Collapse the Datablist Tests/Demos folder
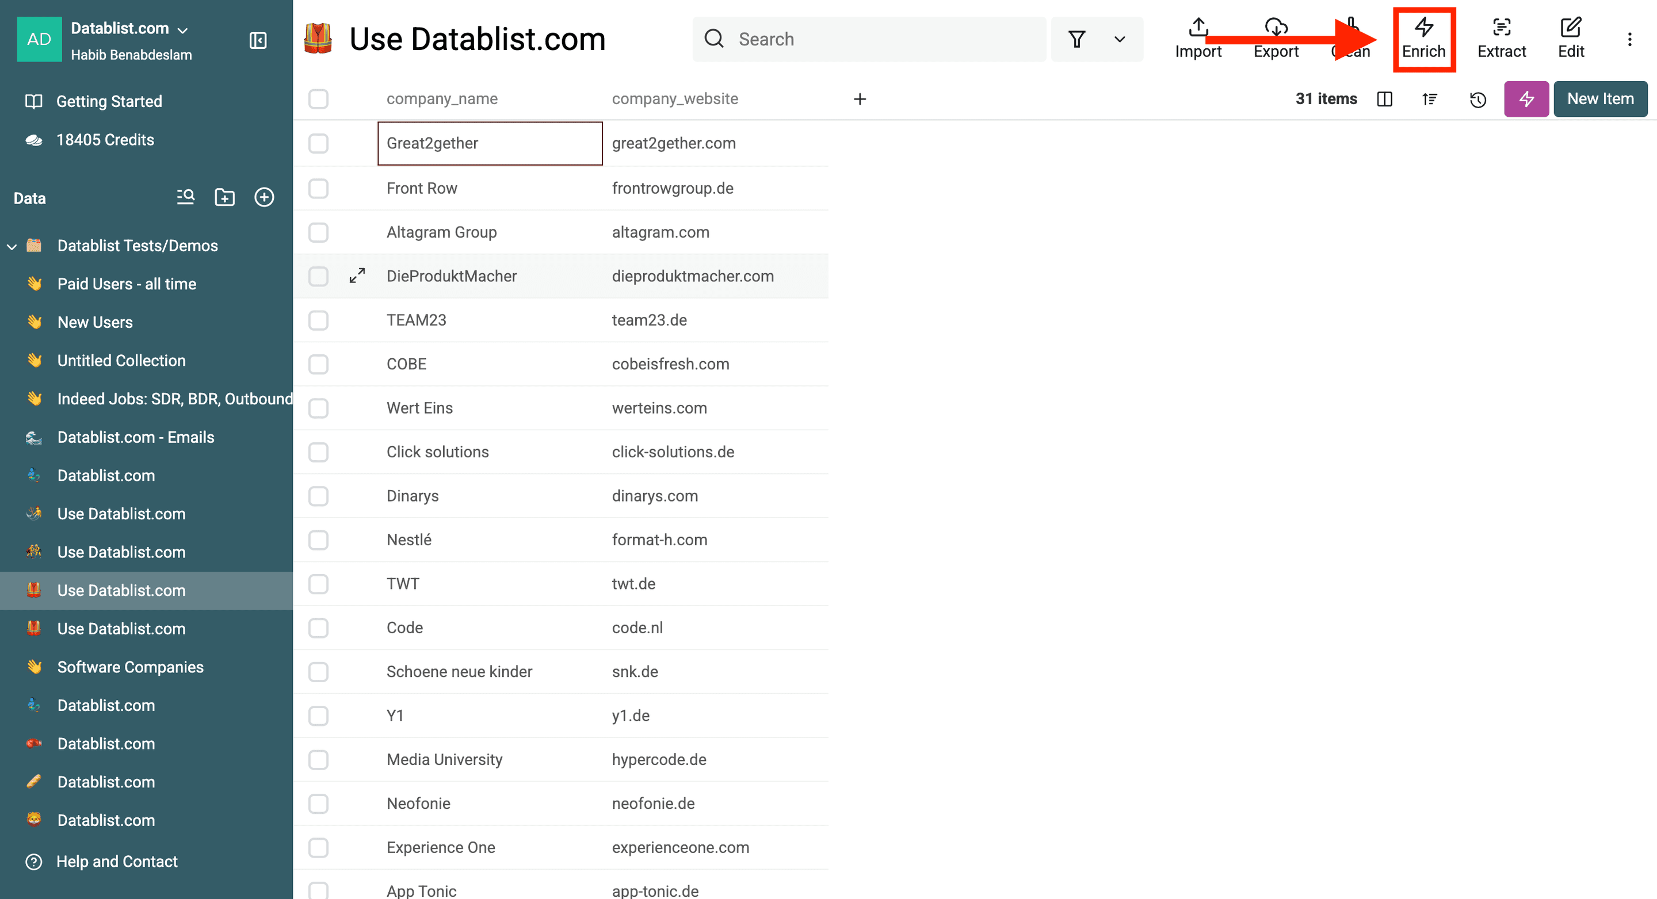1657x899 pixels. (12, 246)
